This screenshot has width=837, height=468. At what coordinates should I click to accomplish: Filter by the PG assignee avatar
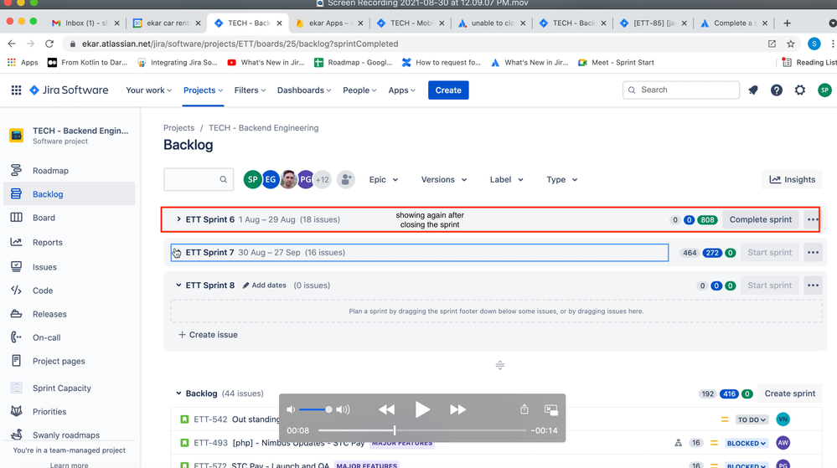(x=305, y=179)
